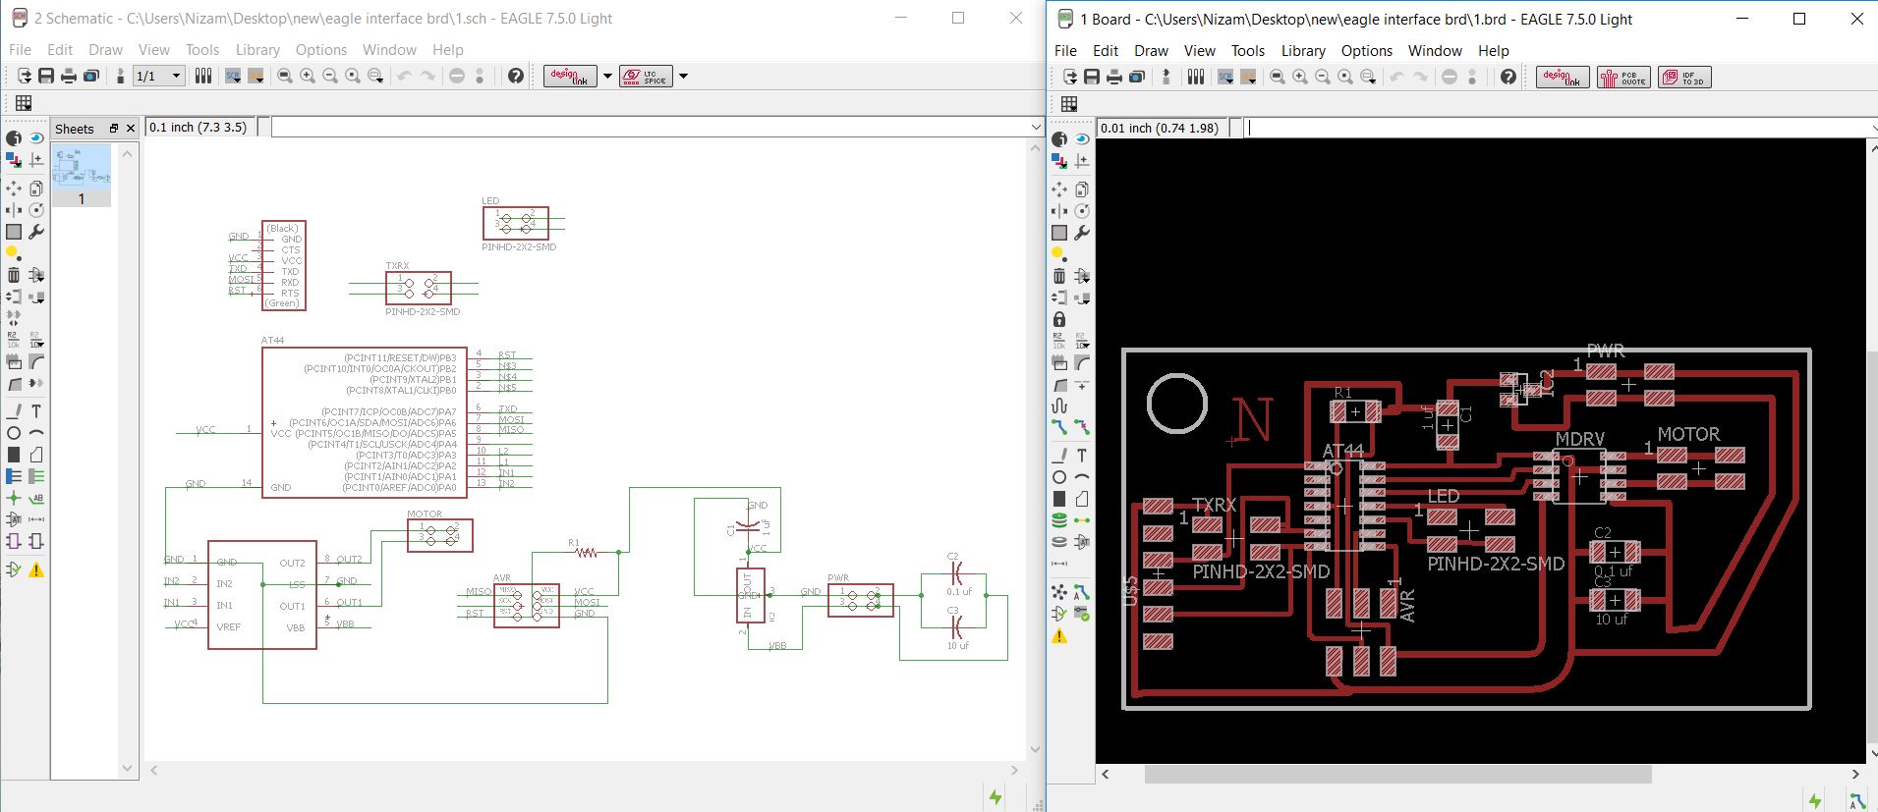Open the Library menu in the Schematic window
This screenshot has height=812, width=1878.
point(257,49)
